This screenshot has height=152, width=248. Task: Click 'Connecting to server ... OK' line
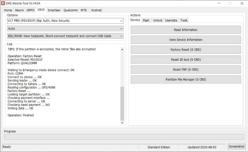[x=26, y=102]
